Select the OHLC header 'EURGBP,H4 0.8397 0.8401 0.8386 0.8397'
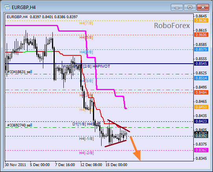The image size is (213, 172). click(42, 17)
